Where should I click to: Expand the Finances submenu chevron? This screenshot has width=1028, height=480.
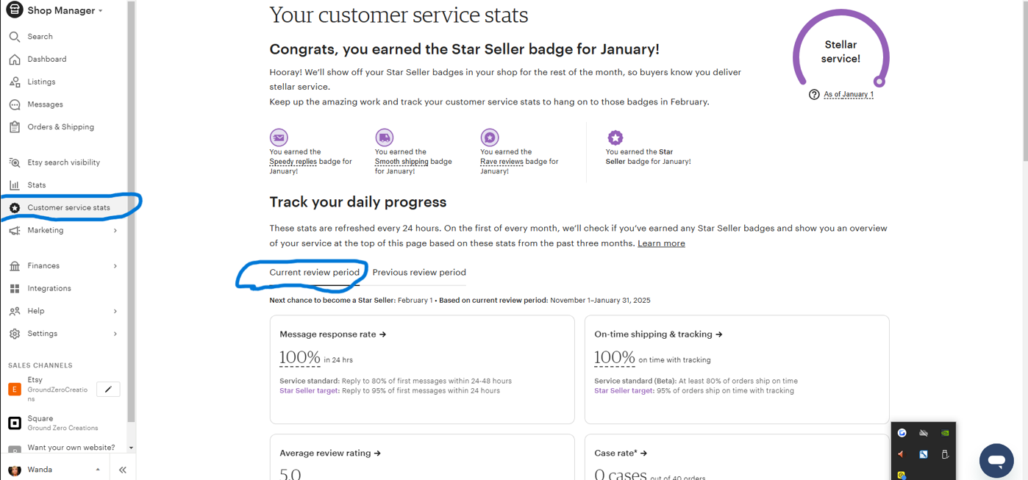(115, 266)
